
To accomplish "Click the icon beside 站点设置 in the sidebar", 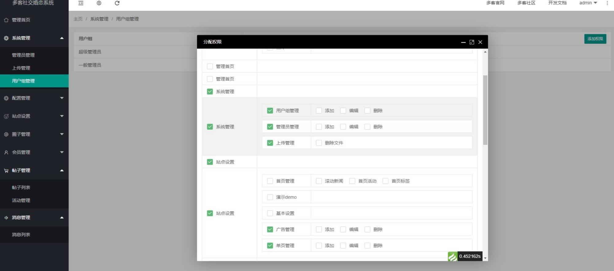I will pyautogui.click(x=6, y=116).
